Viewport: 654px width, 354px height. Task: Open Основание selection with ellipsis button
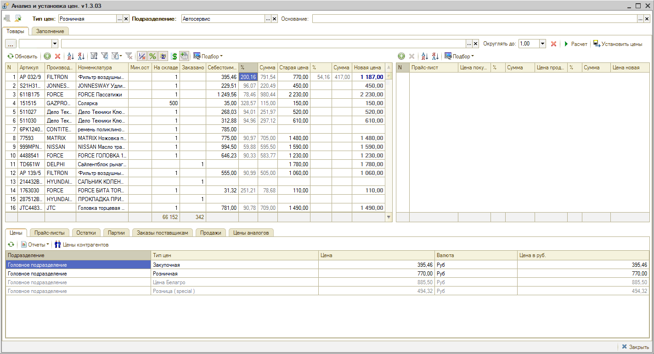click(x=640, y=19)
